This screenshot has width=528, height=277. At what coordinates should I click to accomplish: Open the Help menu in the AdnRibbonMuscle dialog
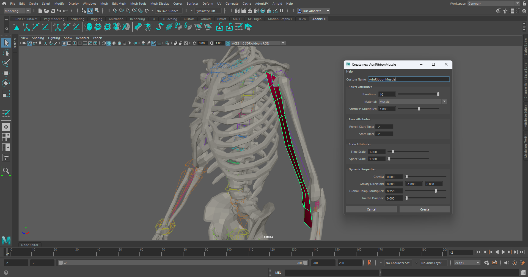[x=349, y=71]
